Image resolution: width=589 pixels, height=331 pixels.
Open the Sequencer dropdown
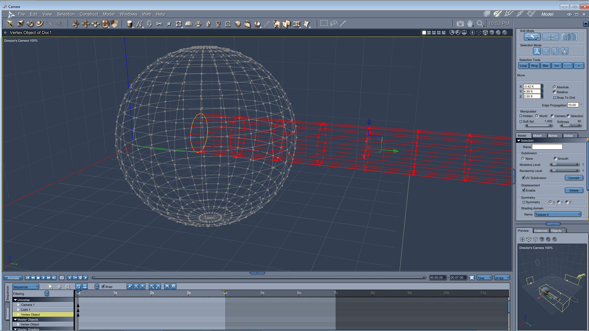tap(26, 287)
